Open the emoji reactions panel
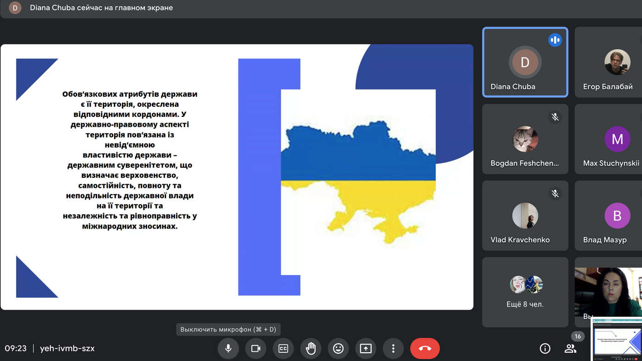This screenshot has width=642, height=361. point(338,349)
